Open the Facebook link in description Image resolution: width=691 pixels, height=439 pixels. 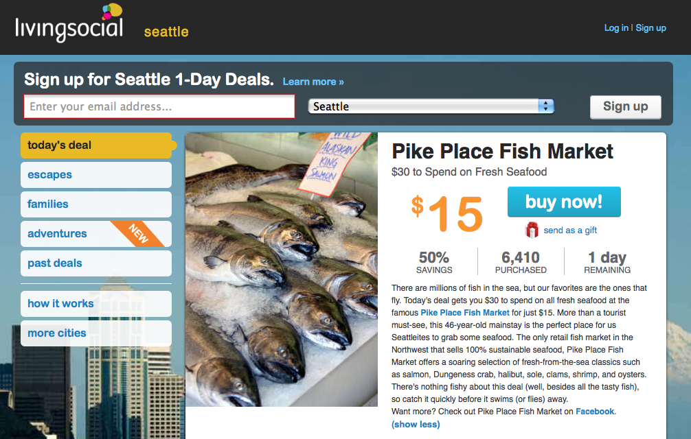coord(595,412)
